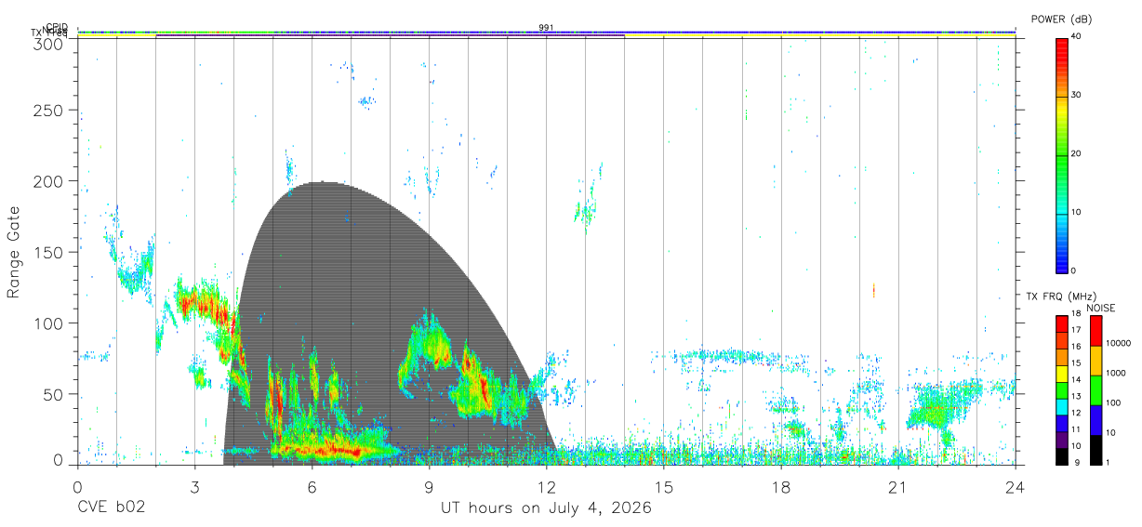
Task: Click the '40' tick on the power scale
Action: [x=1076, y=37]
